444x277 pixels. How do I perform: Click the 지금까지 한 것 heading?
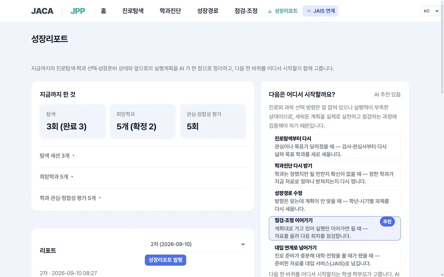(58, 95)
